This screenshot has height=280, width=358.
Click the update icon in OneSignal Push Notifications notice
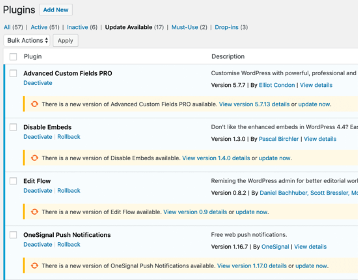(x=34, y=266)
